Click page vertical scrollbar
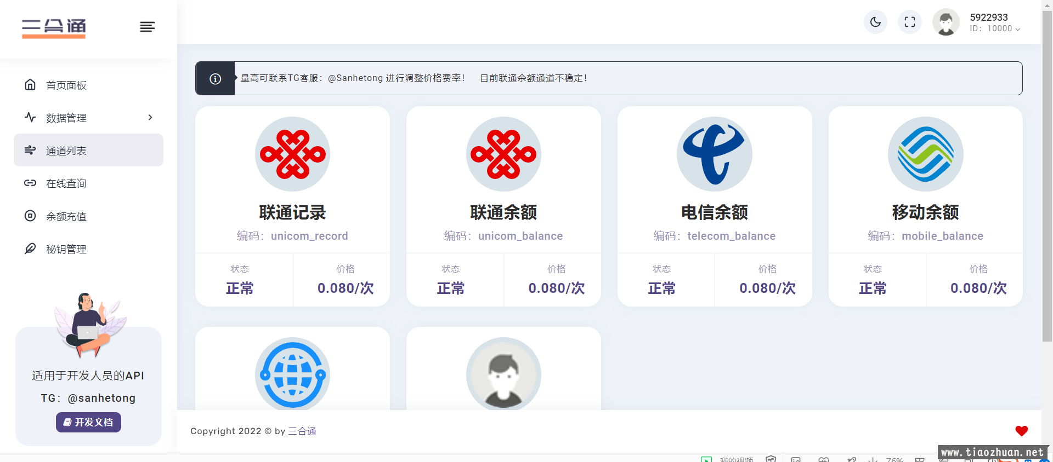 1047,176
